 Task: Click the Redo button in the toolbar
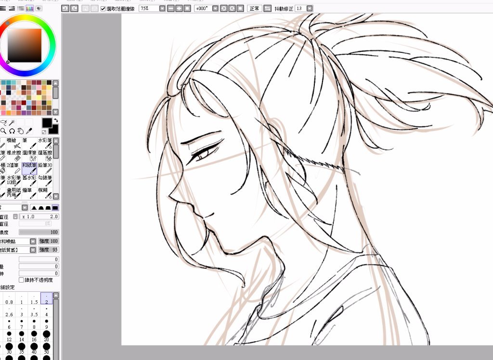click(74, 9)
